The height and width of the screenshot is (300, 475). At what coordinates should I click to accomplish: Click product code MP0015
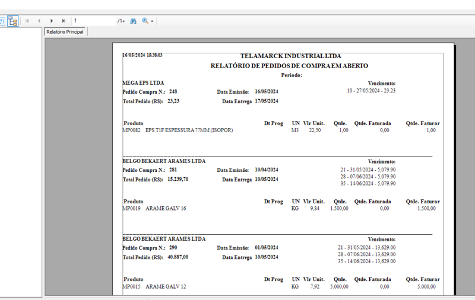[131, 287]
